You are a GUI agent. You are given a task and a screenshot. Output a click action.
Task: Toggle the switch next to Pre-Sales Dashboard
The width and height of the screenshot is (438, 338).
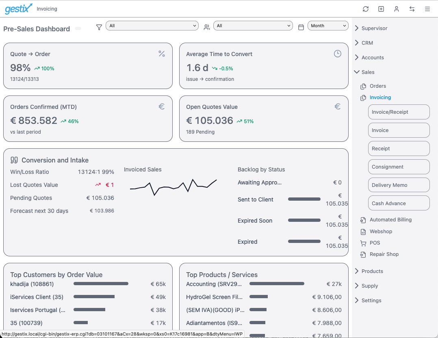coord(78,28)
